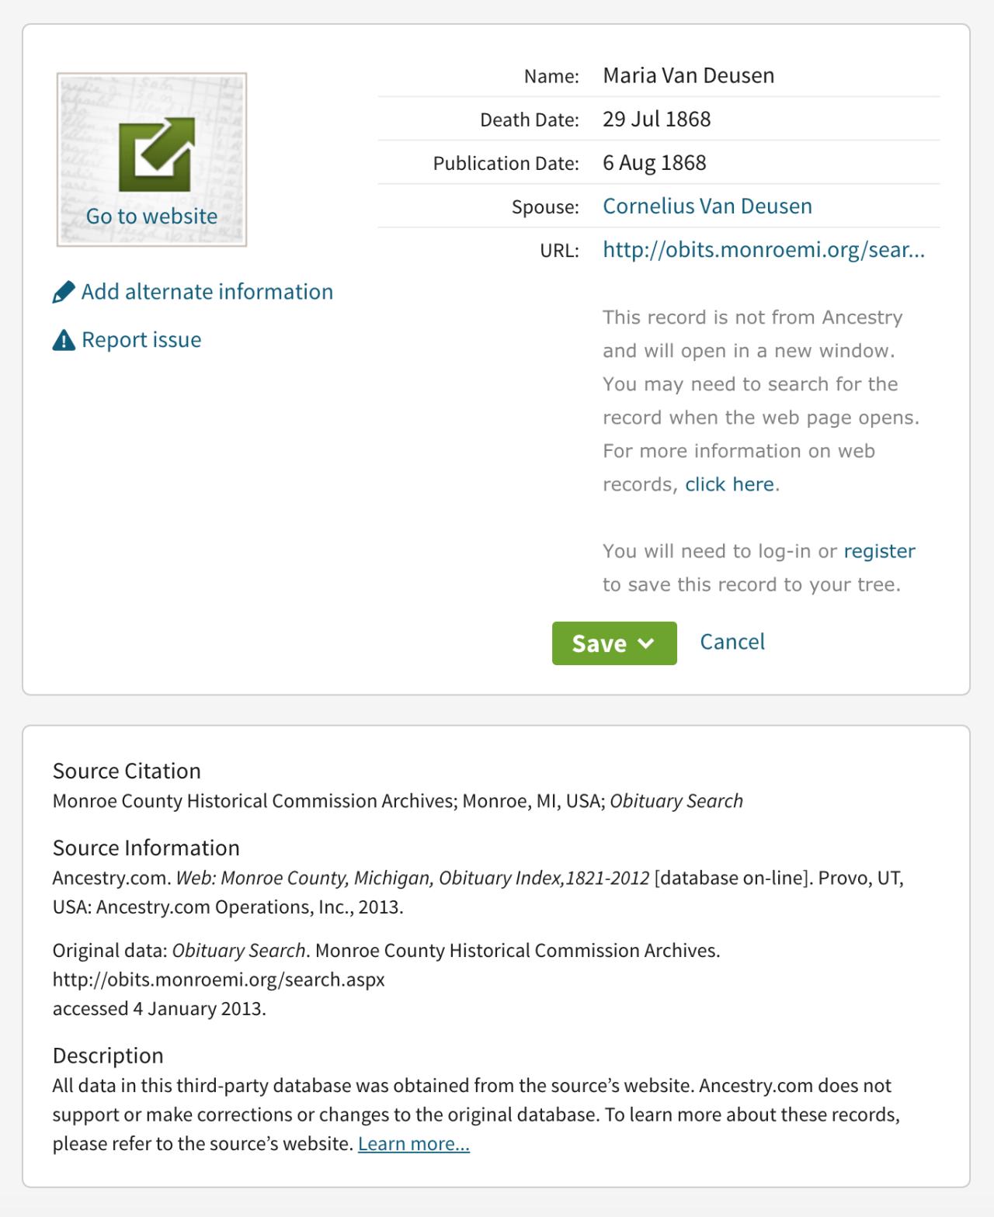The width and height of the screenshot is (994, 1217).
Task: Click the name value Maria Van Deusen
Action: click(x=689, y=75)
